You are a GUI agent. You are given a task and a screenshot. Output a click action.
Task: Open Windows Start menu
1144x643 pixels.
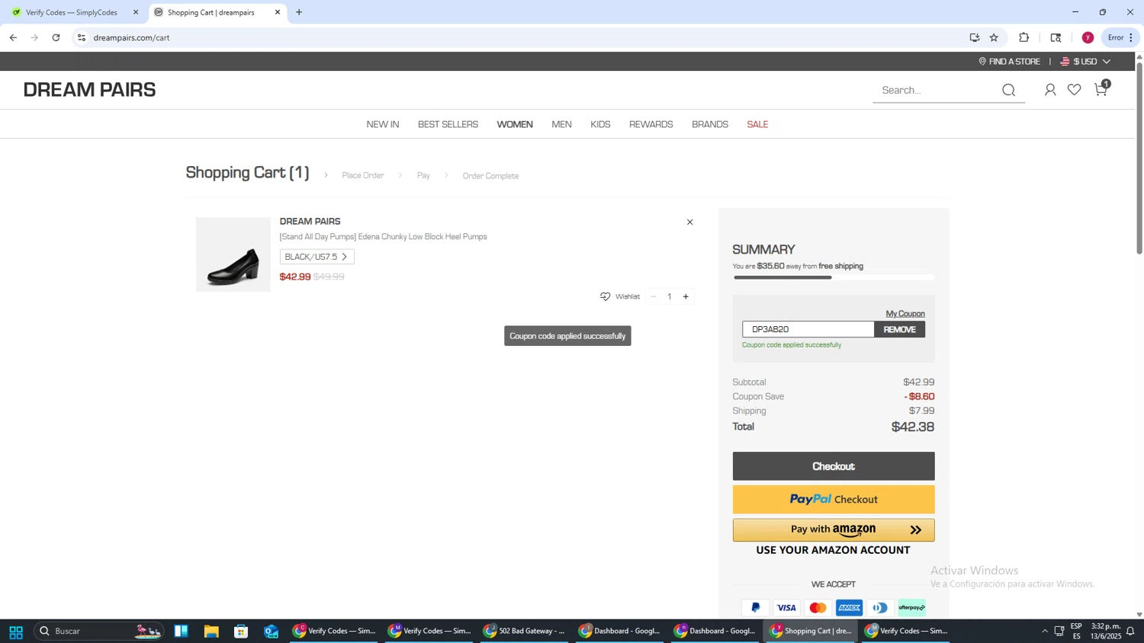tap(15, 632)
